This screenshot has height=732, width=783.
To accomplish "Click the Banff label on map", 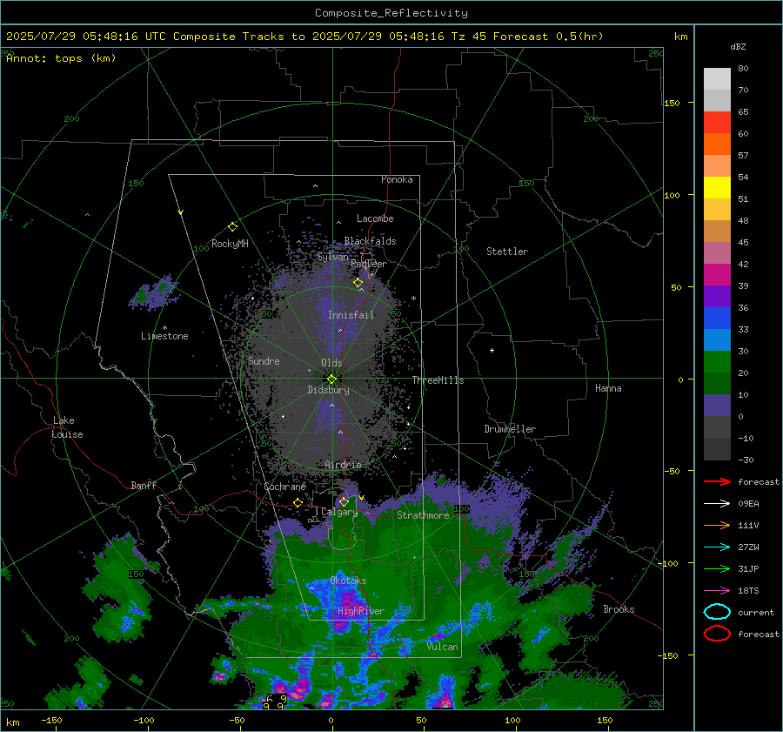I will [x=144, y=486].
